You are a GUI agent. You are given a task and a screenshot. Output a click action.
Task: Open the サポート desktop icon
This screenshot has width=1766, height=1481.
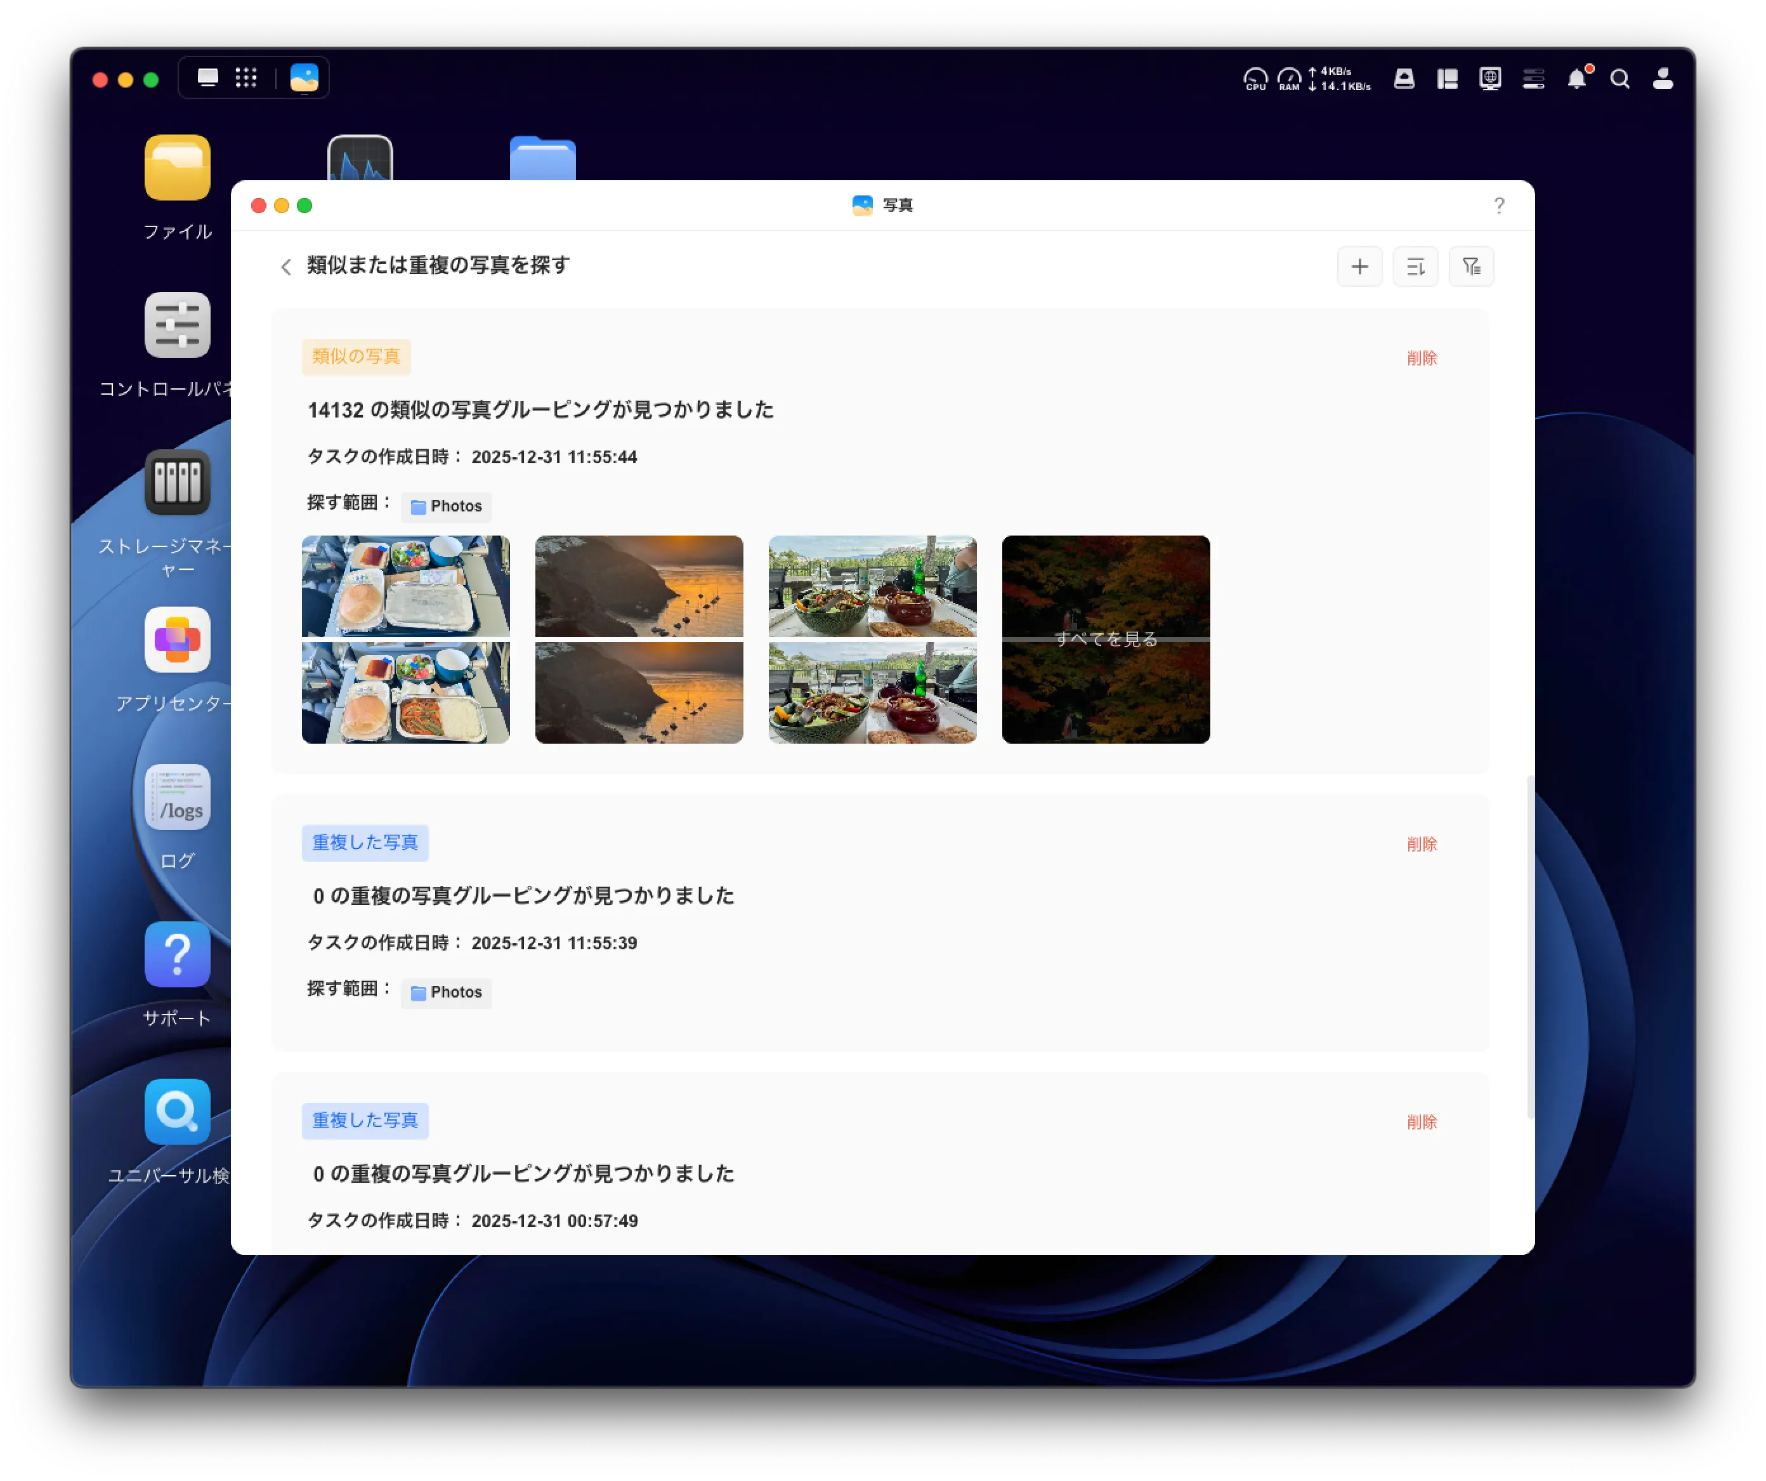pos(178,954)
